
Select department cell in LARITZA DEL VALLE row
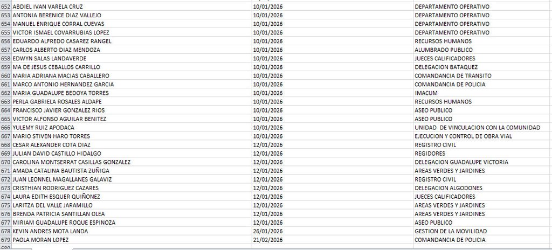pos(482,205)
